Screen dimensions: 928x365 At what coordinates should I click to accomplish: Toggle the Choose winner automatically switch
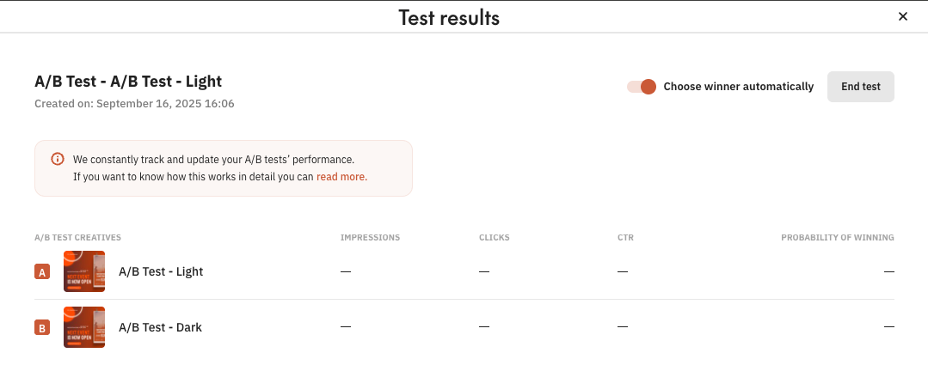click(x=642, y=87)
